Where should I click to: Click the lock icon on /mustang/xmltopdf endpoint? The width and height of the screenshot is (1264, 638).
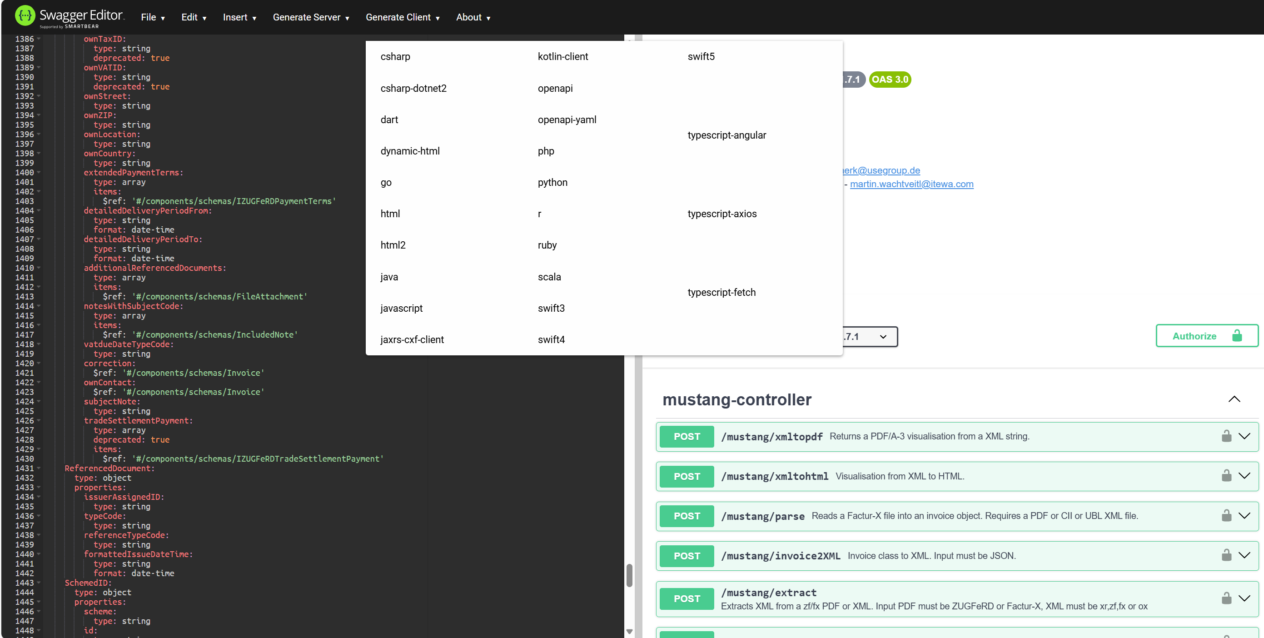click(x=1226, y=436)
